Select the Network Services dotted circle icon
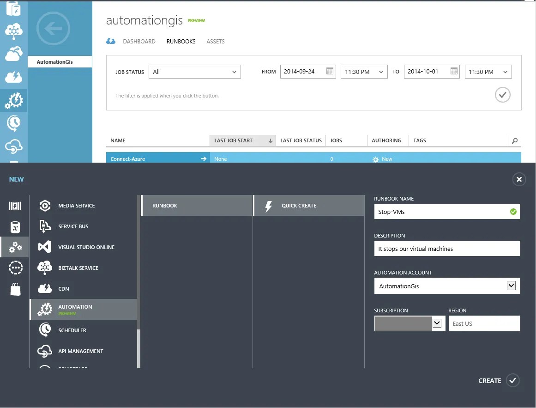The image size is (536, 408). click(15, 268)
